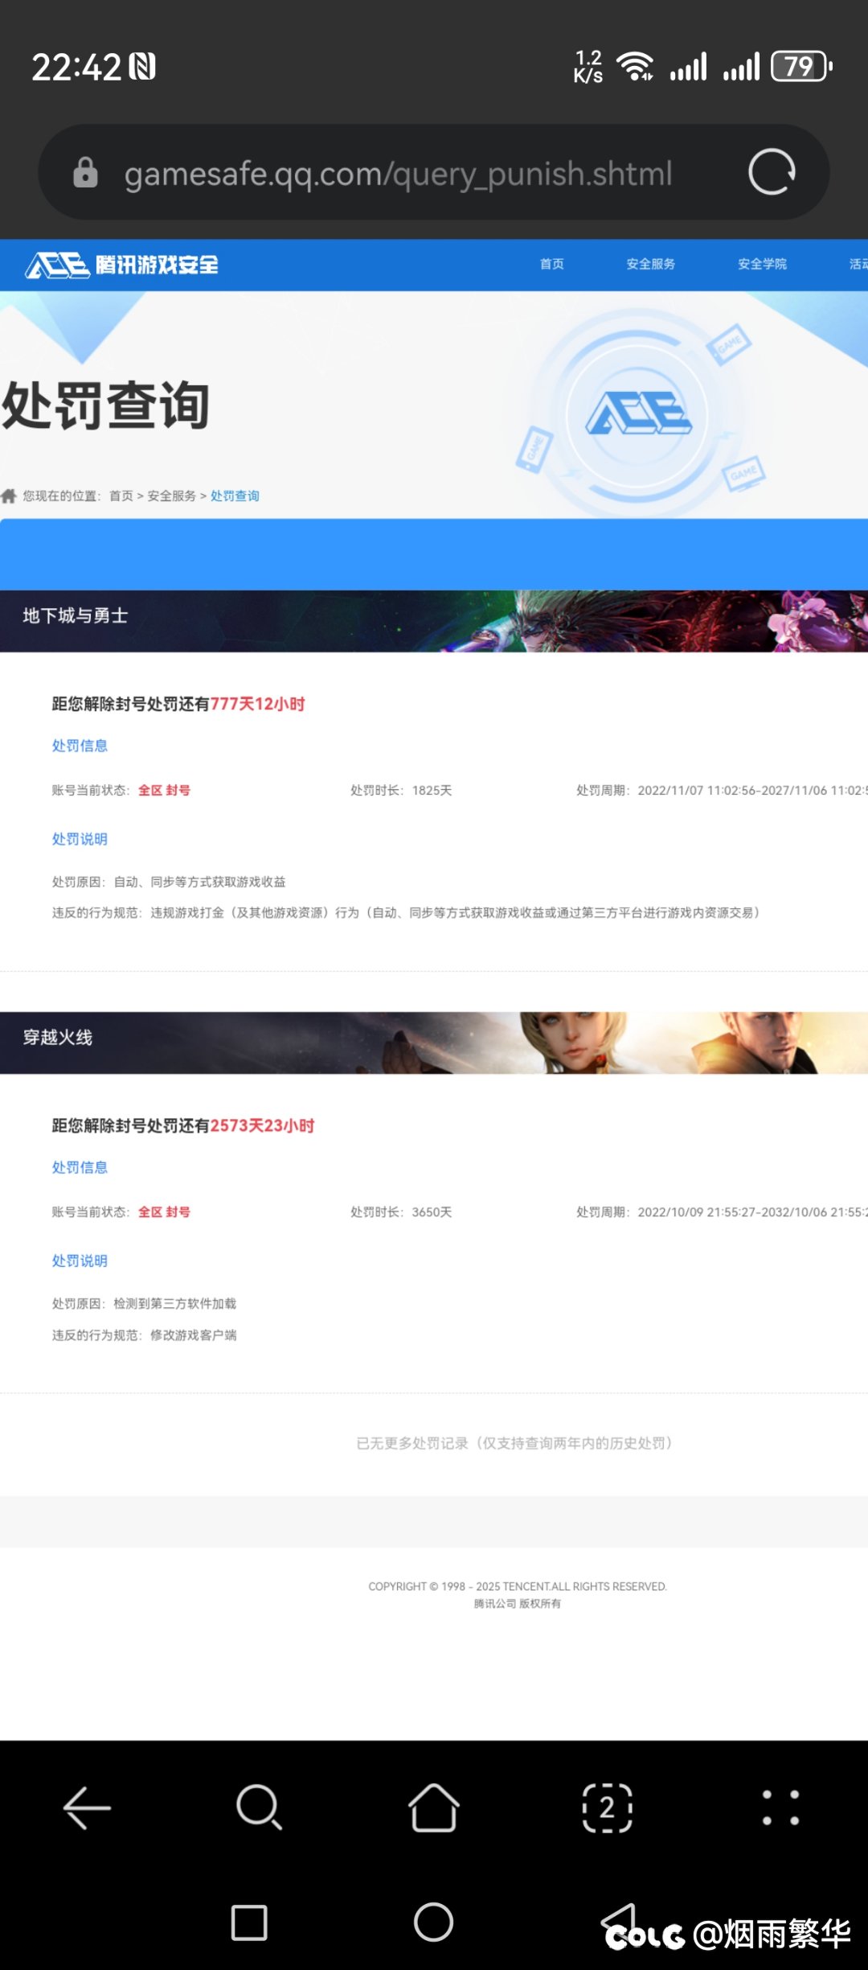This screenshot has width=868, height=1970.
Task: Tap the home icon in breadcrumb
Action: (x=9, y=496)
